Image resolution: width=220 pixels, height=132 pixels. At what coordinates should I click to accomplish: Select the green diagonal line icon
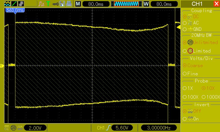point(14,4)
